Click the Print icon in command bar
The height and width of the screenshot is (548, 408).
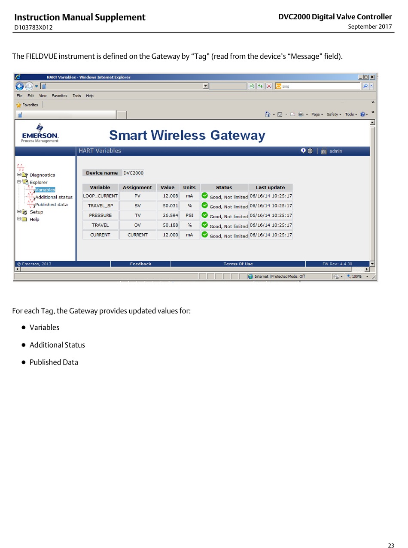[x=301, y=114]
